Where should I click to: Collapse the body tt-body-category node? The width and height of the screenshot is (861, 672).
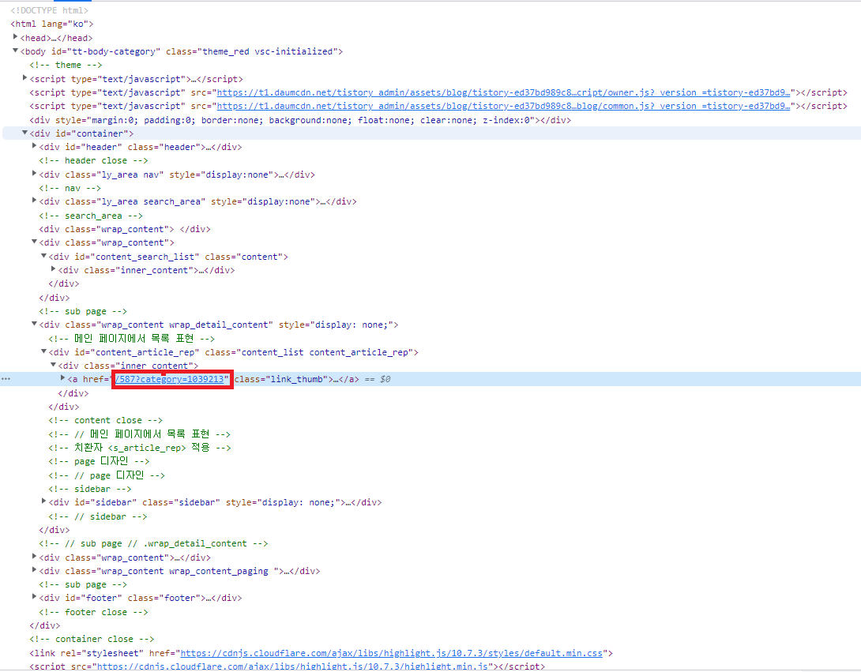15,51
